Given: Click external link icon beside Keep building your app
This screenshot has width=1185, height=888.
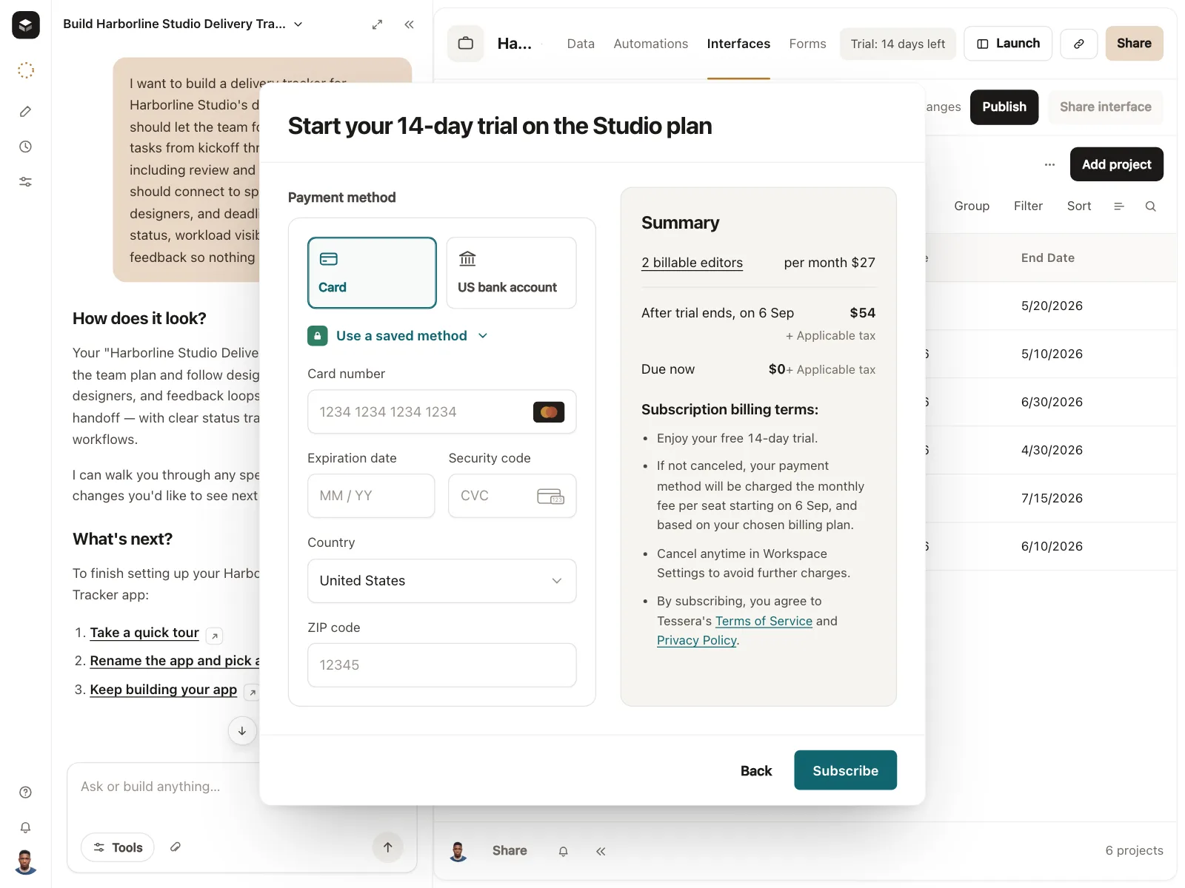Looking at the screenshot, I should coord(253,693).
